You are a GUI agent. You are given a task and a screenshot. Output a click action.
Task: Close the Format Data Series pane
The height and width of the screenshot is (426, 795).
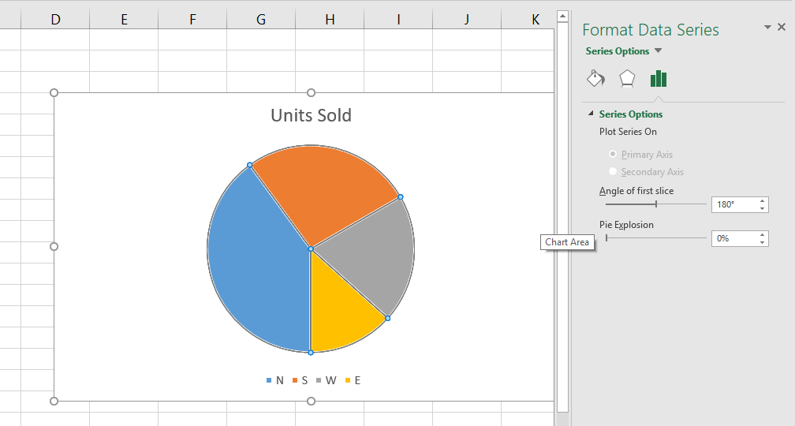782,27
